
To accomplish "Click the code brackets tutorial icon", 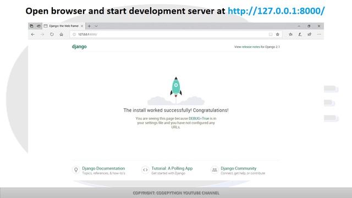I will click(x=145, y=170).
